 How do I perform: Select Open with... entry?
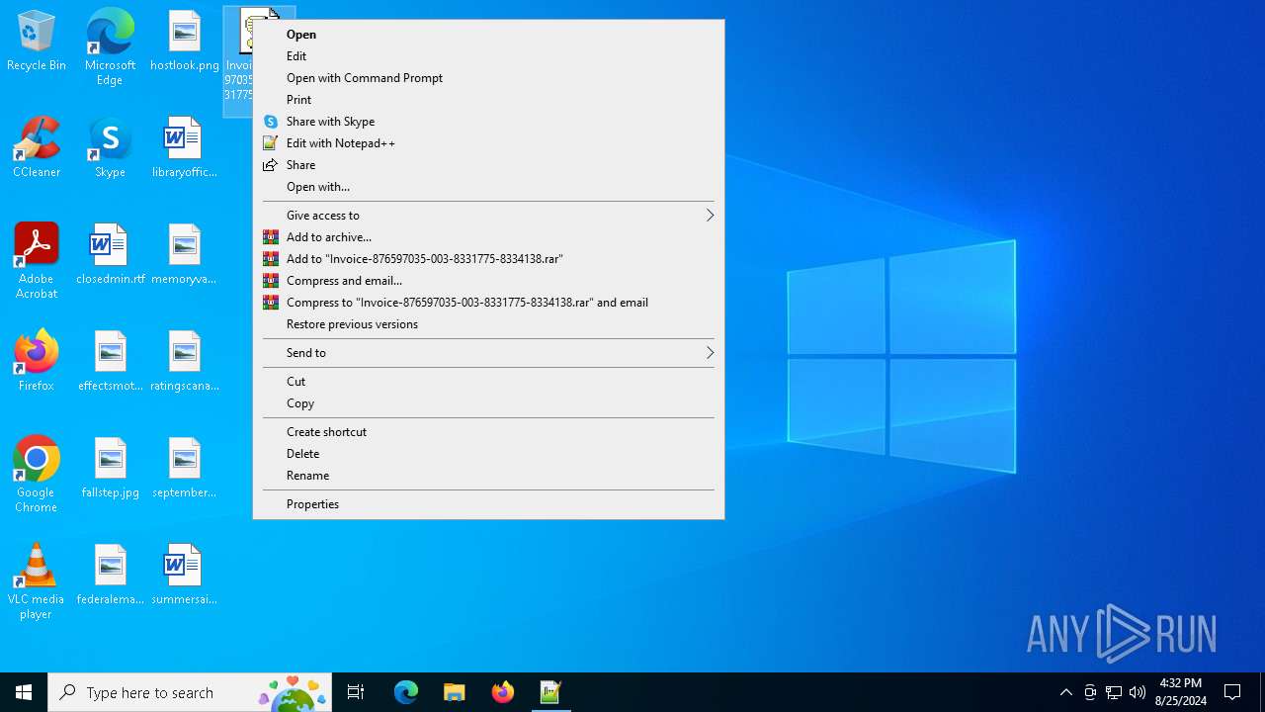pos(488,187)
